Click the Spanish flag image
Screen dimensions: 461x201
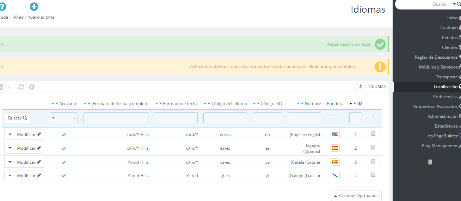tap(335, 148)
